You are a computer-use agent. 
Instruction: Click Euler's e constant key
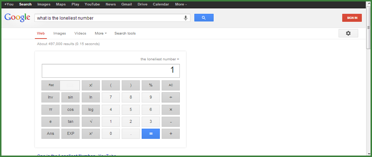50,122
